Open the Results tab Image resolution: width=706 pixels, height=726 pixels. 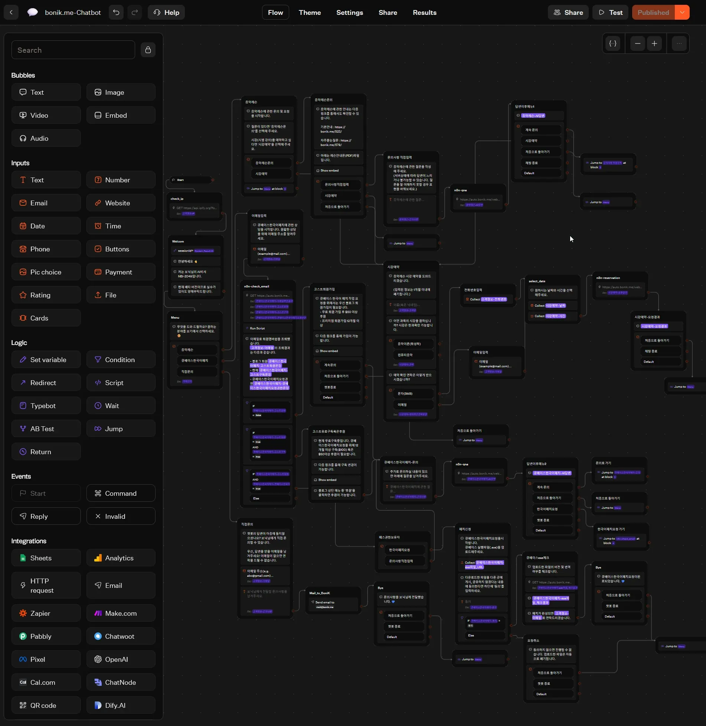pos(424,12)
